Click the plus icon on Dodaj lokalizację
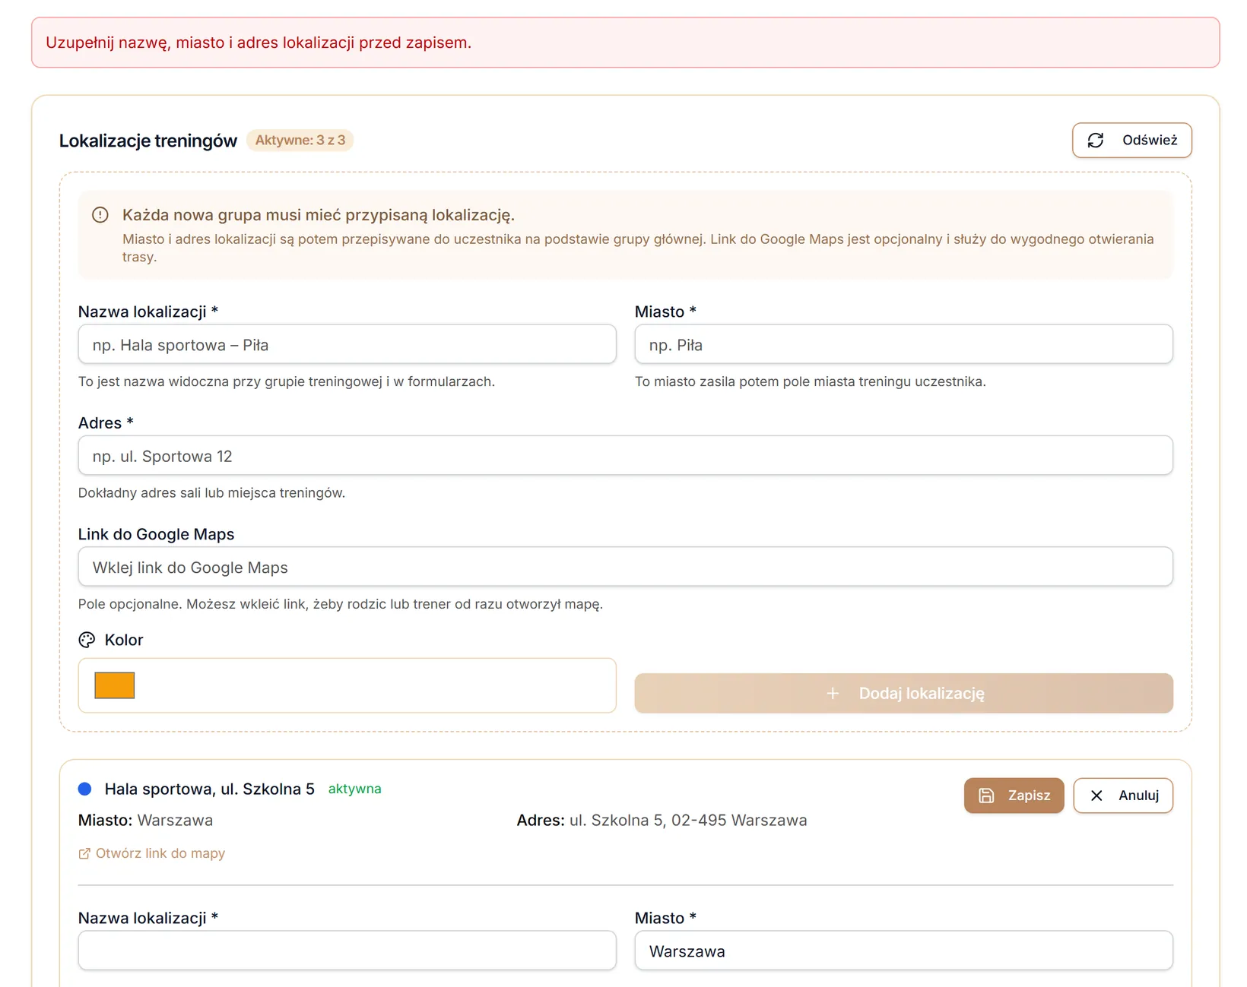1247x987 pixels. (x=833, y=693)
